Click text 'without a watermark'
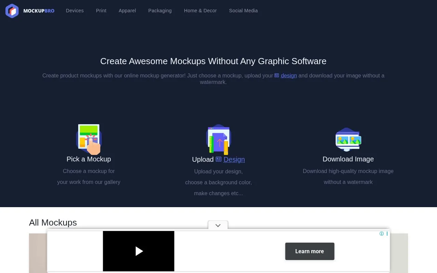The width and height of the screenshot is (437, 273). (x=348, y=182)
